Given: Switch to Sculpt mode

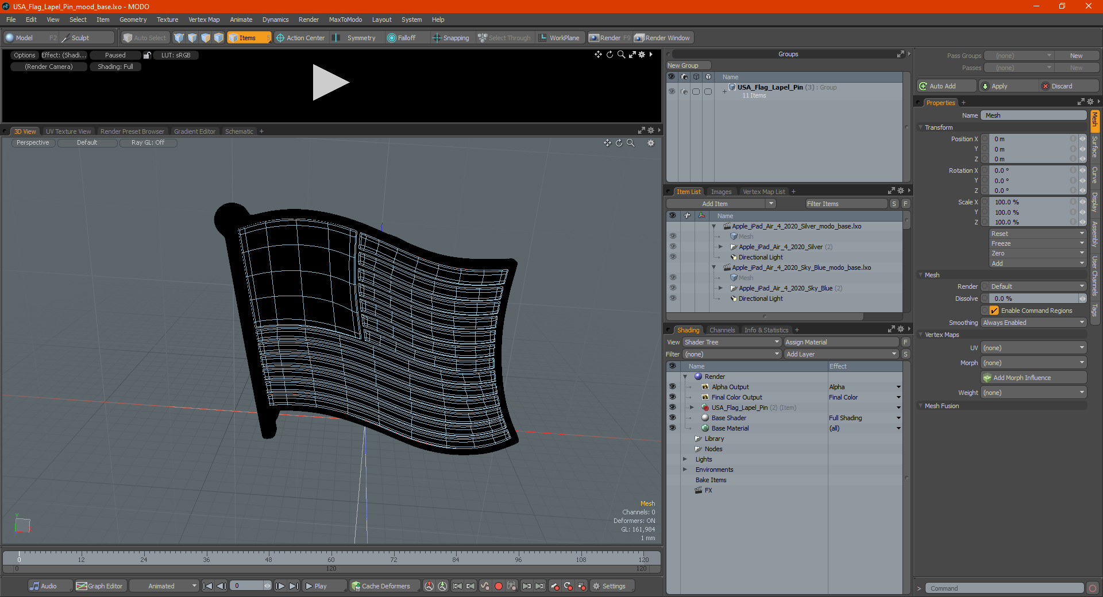Looking at the screenshot, I should click(x=87, y=38).
